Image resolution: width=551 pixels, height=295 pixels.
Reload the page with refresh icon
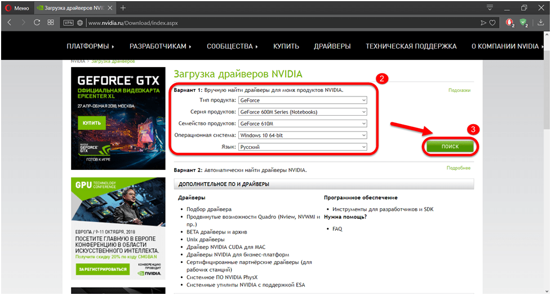pos(37,23)
